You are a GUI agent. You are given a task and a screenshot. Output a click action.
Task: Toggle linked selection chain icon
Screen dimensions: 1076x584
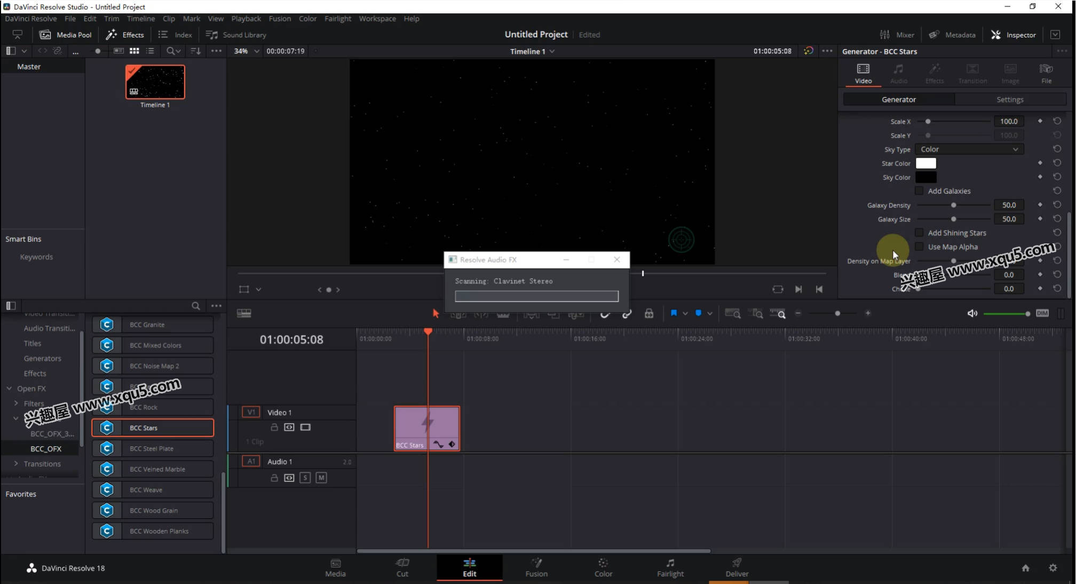(627, 313)
